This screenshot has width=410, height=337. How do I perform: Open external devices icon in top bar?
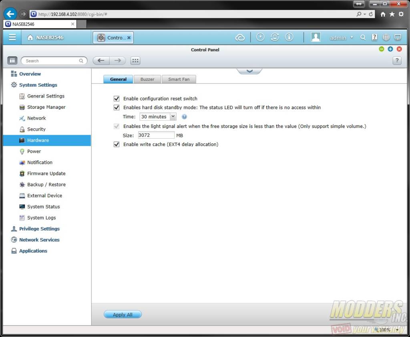click(x=275, y=37)
